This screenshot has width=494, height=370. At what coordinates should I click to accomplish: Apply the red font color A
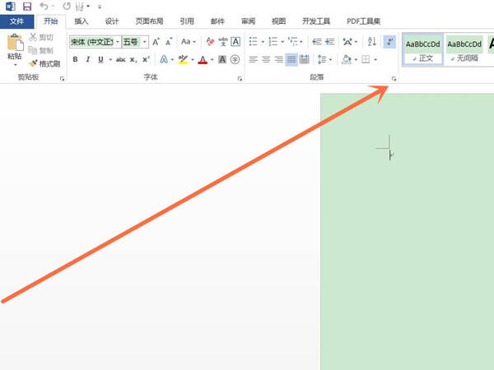coord(203,59)
